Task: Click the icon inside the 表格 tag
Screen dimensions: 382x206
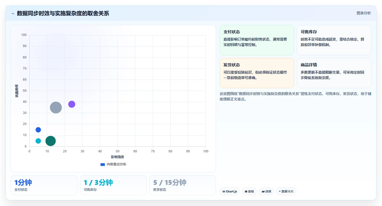Action: [x=246, y=191]
